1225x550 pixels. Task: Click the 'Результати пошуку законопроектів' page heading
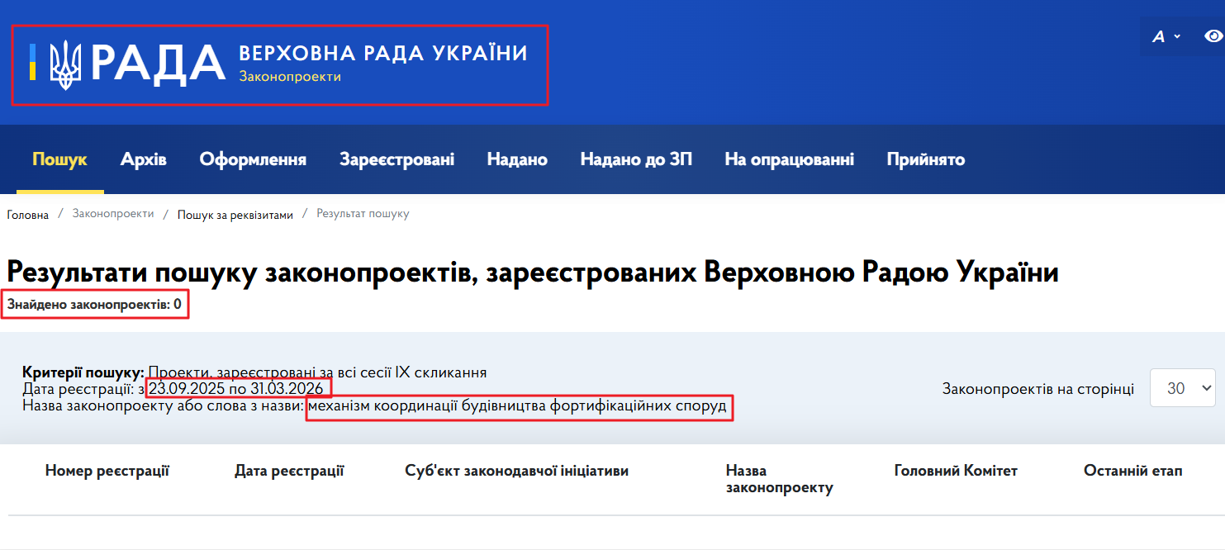[533, 271]
